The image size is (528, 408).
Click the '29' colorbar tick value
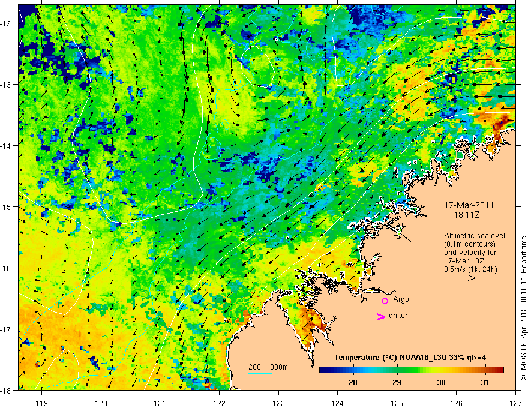coord(397,382)
